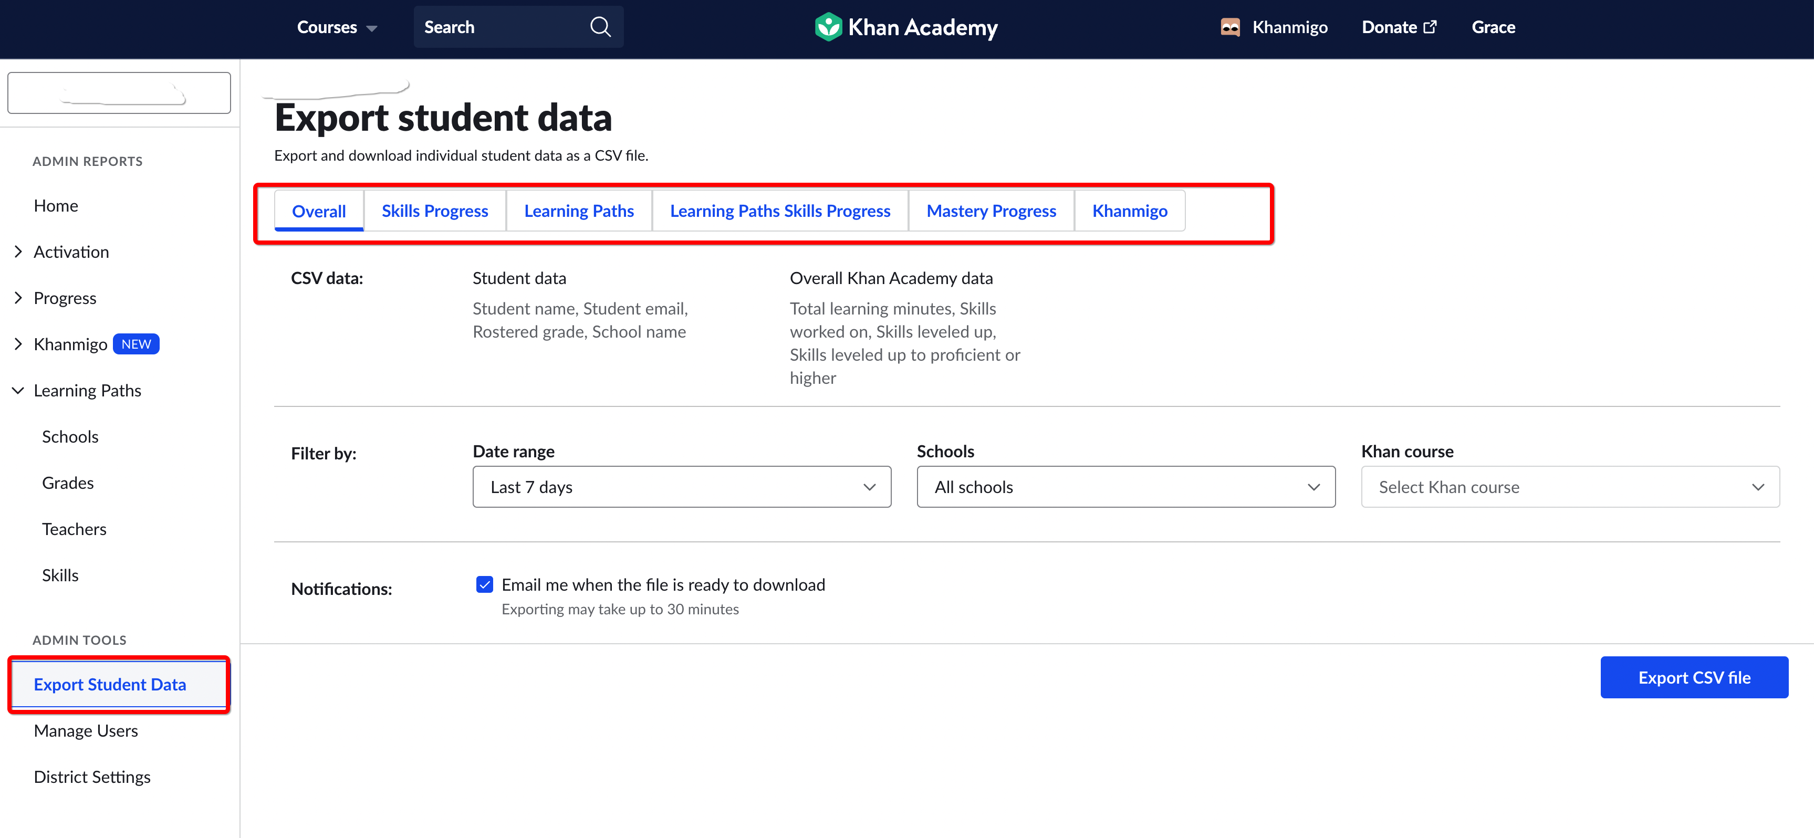Image resolution: width=1814 pixels, height=838 pixels.
Task: Open Manage Users under Admin Tools
Action: 85,730
